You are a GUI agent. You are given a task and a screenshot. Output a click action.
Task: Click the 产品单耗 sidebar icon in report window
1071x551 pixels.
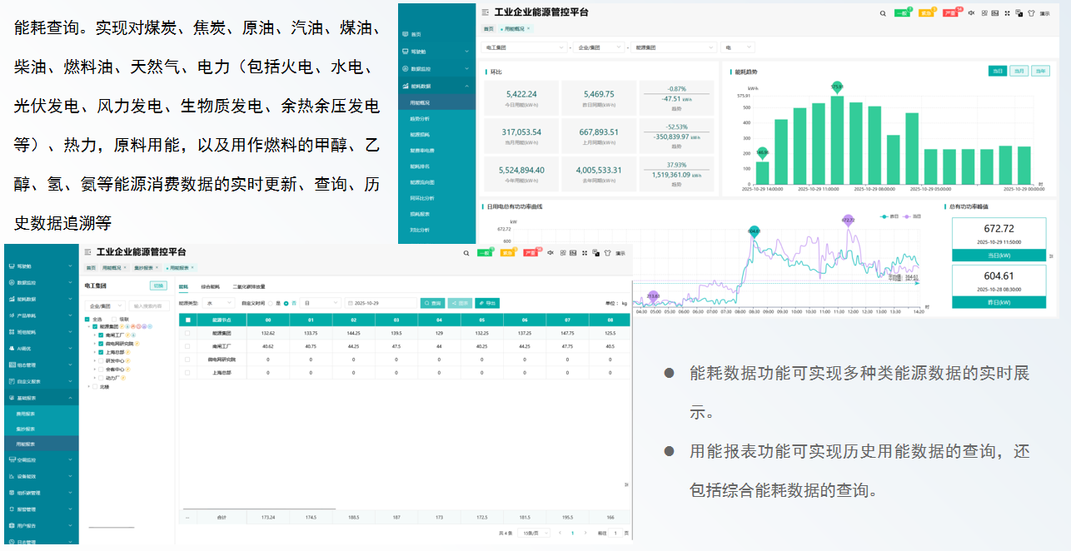click(11, 315)
